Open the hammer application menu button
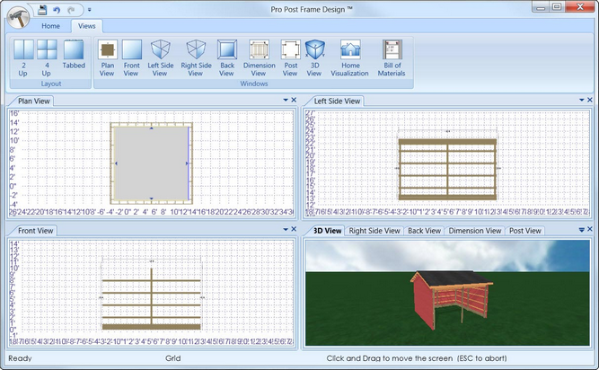The width and height of the screenshot is (599, 370). pyautogui.click(x=18, y=18)
